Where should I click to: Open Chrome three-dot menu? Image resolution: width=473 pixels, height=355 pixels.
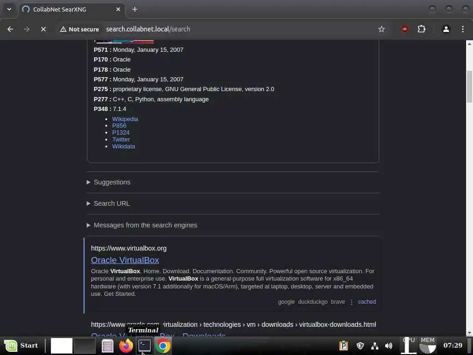(x=463, y=29)
